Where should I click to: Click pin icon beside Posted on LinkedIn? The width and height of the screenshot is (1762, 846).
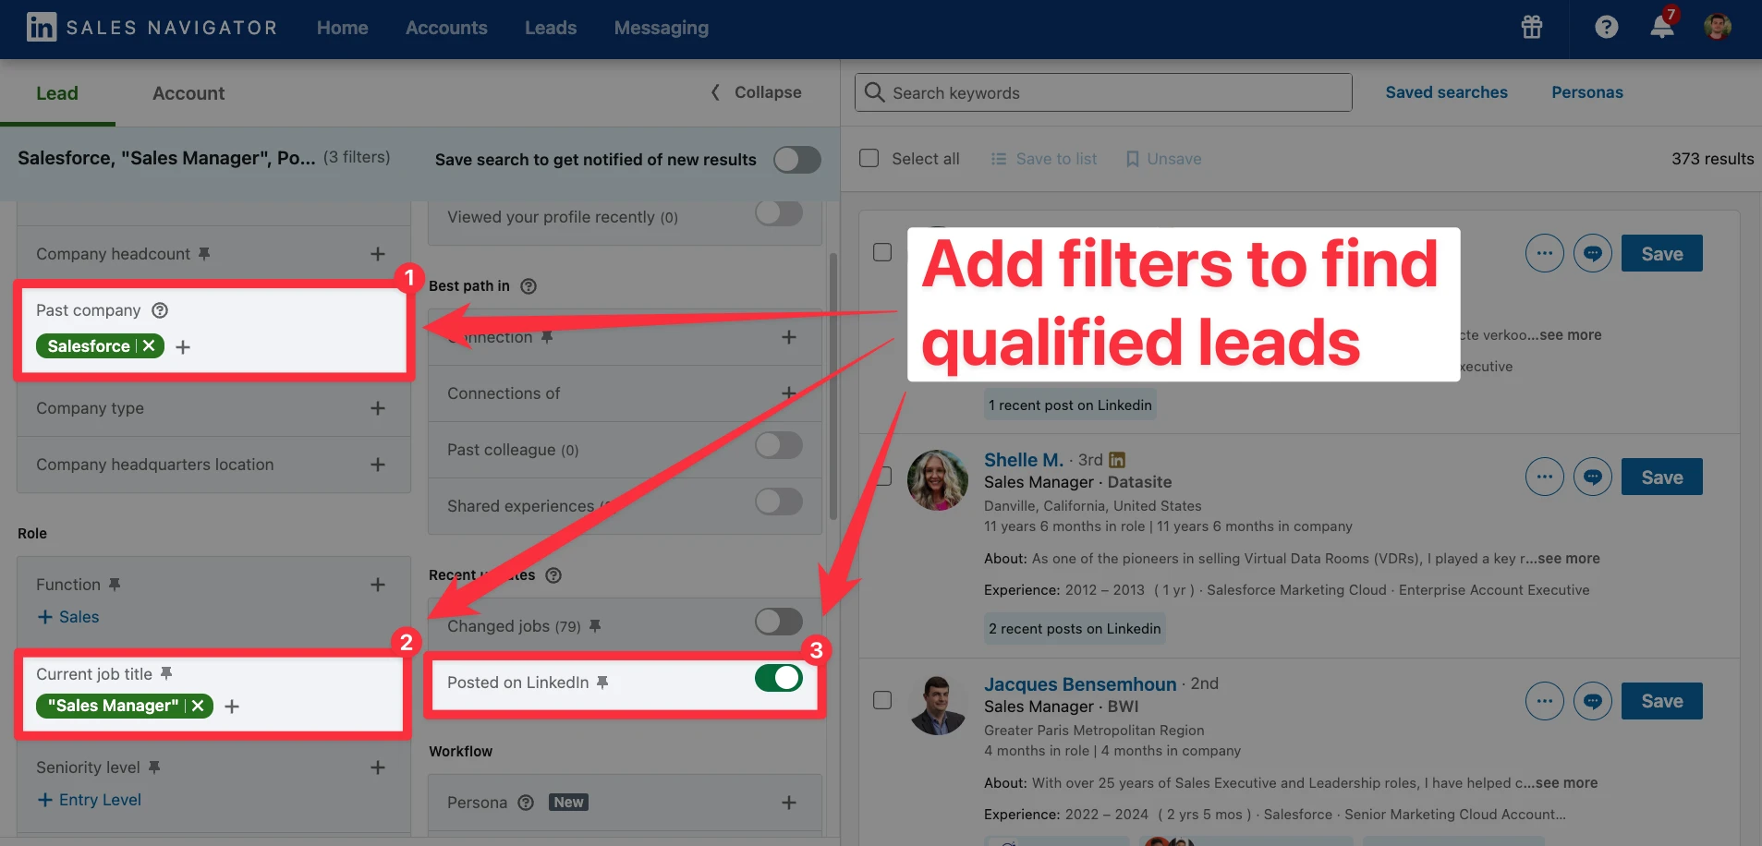tap(602, 683)
